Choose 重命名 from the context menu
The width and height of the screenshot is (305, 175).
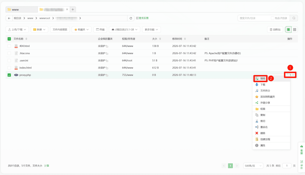tap(271, 127)
